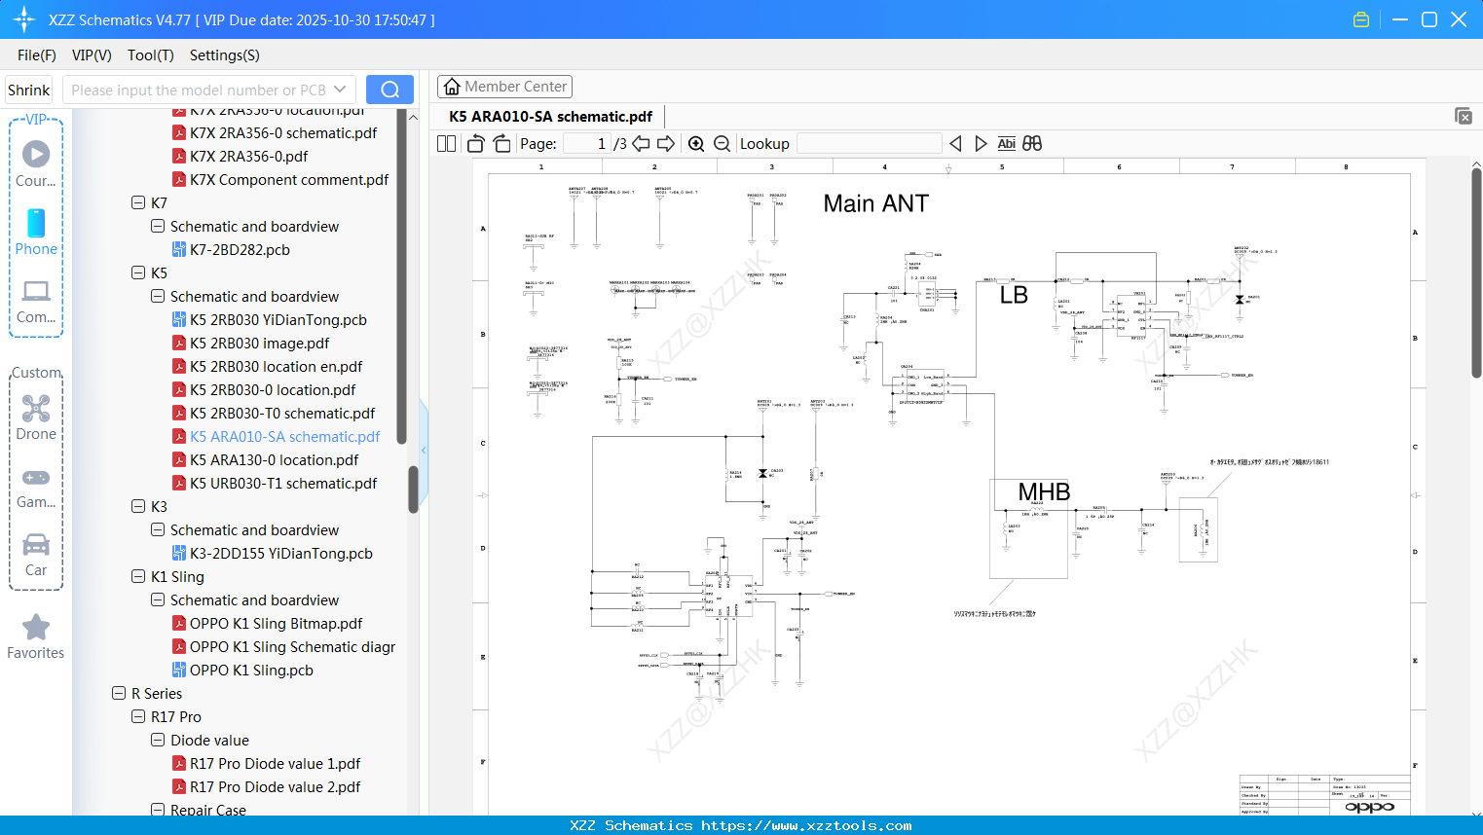Viewport: 1483px width, 835px height.
Task: Open Favorites from the sidebar
Action: [x=36, y=637]
